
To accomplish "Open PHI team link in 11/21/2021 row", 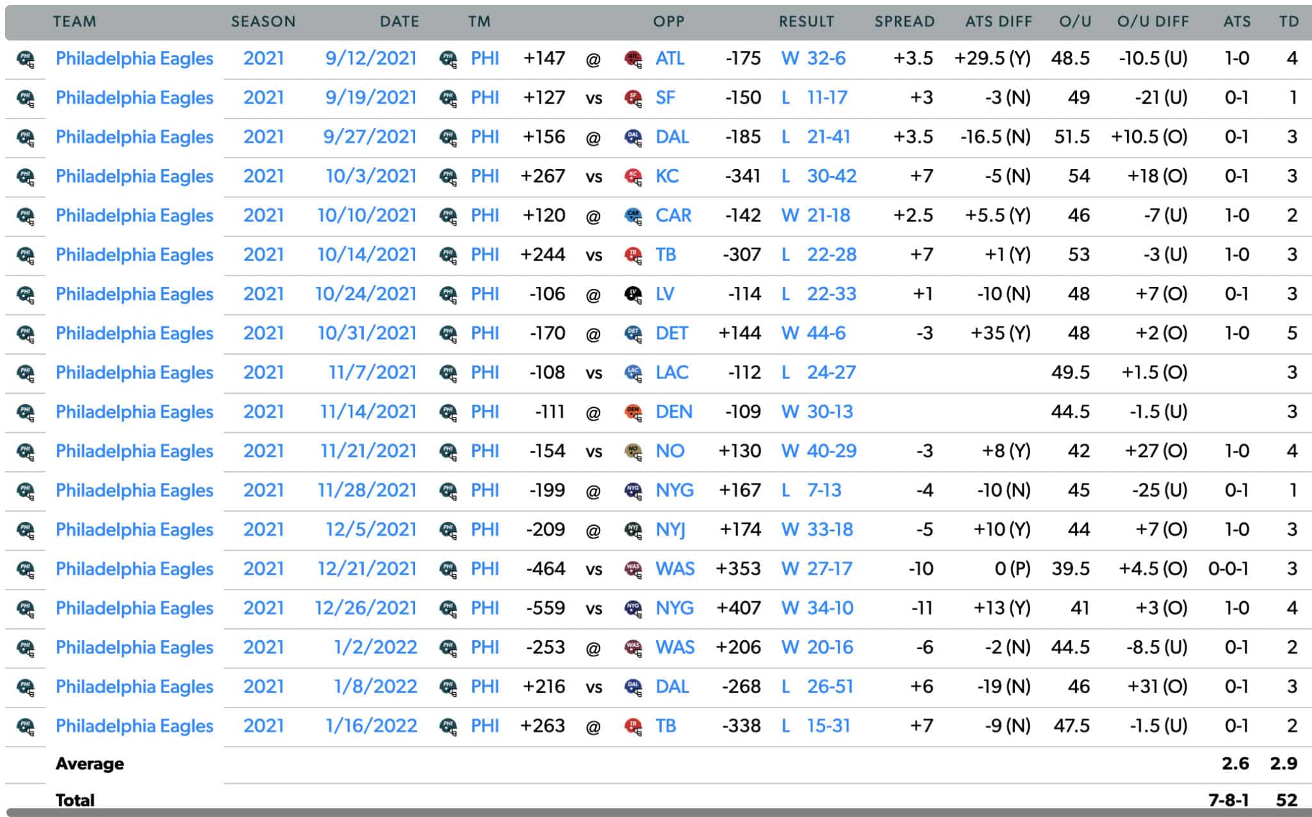I will [484, 451].
